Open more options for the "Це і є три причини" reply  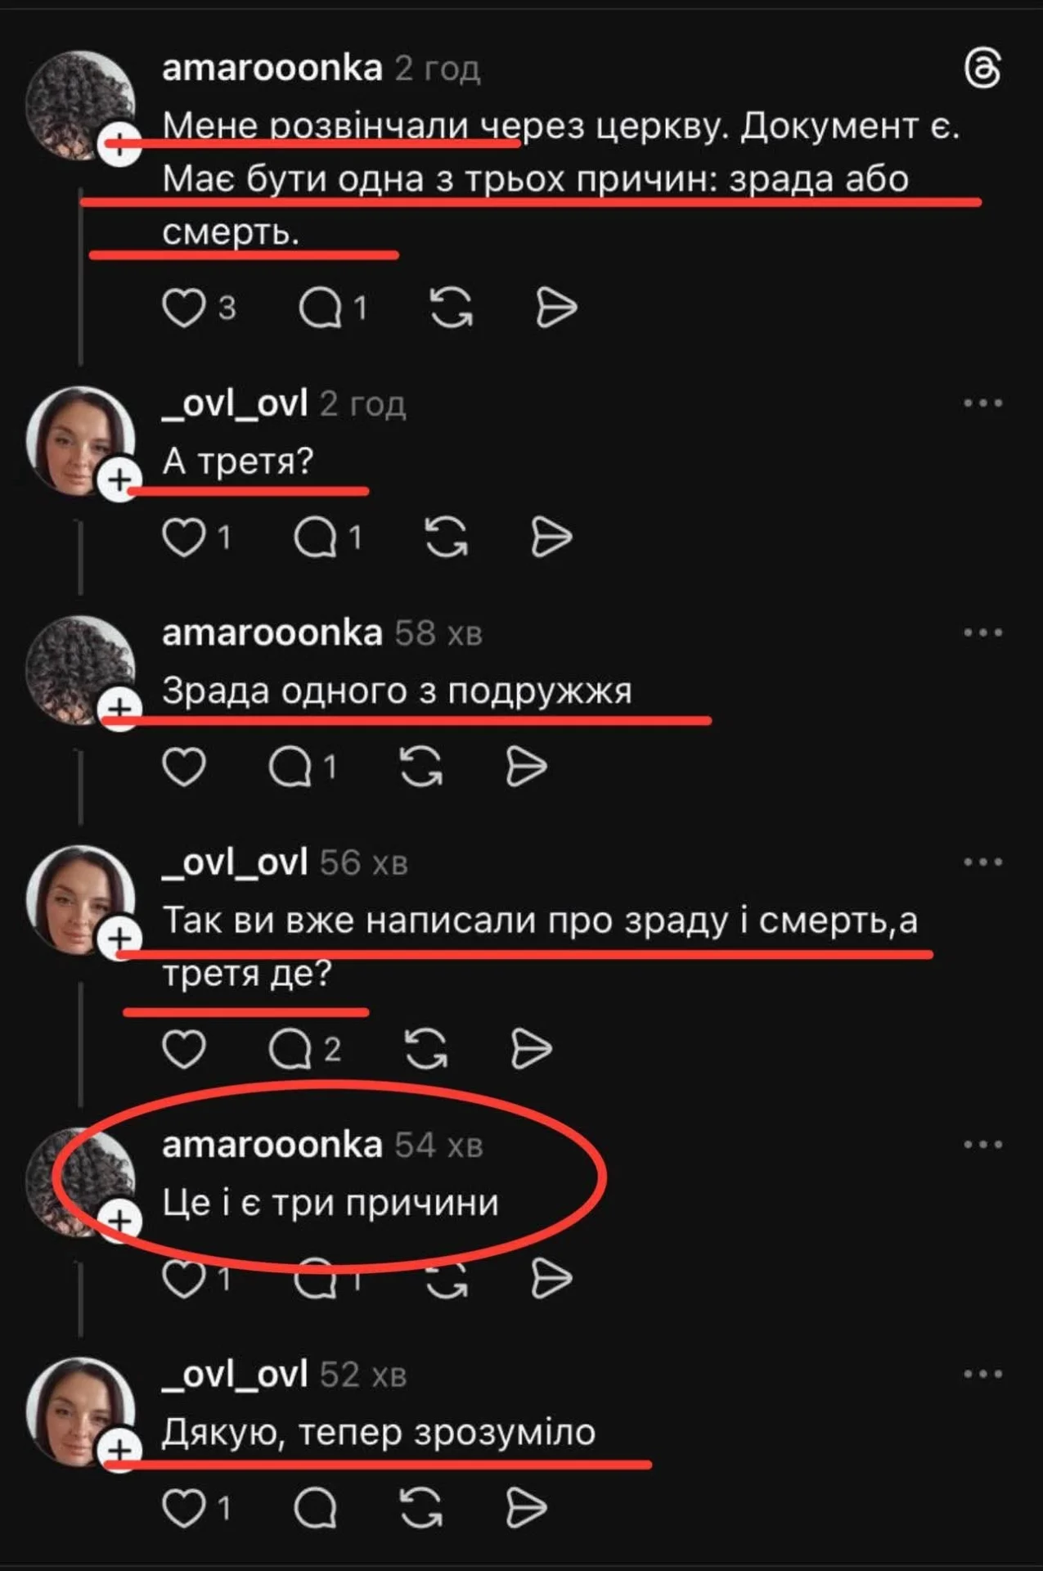pos(982,1145)
